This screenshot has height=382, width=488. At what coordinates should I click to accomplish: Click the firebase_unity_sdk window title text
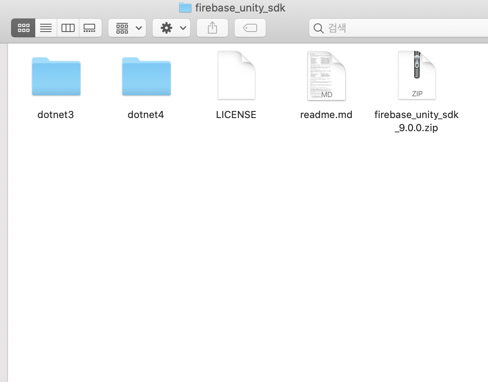pyautogui.click(x=240, y=8)
